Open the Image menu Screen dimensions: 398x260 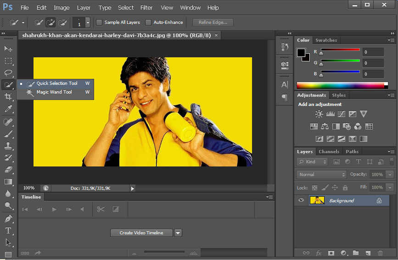[x=62, y=8]
